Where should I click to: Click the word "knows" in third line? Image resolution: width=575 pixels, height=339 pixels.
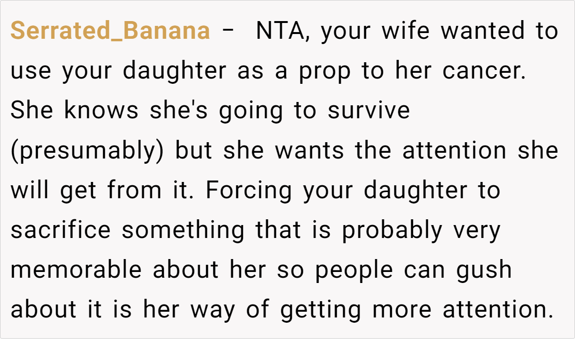101,111
